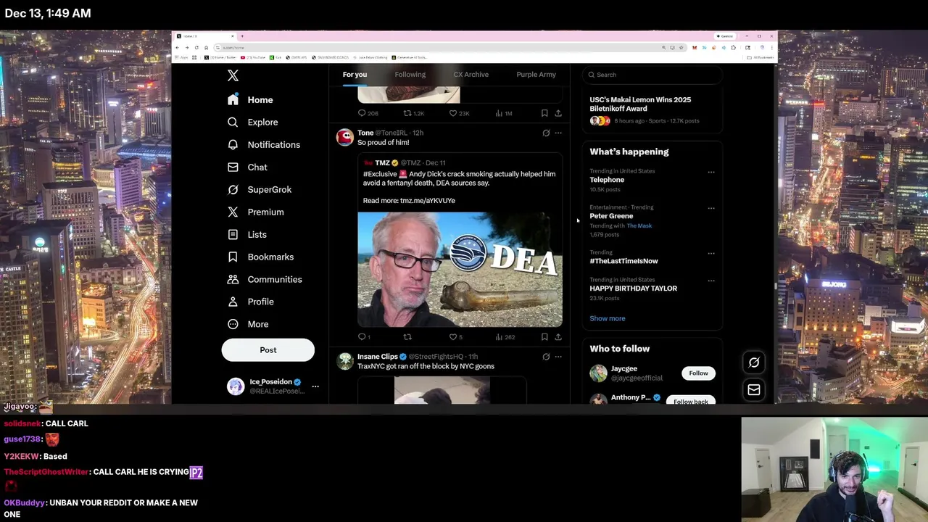
Task: Open Peter Greene trending topic
Action: tap(611, 216)
